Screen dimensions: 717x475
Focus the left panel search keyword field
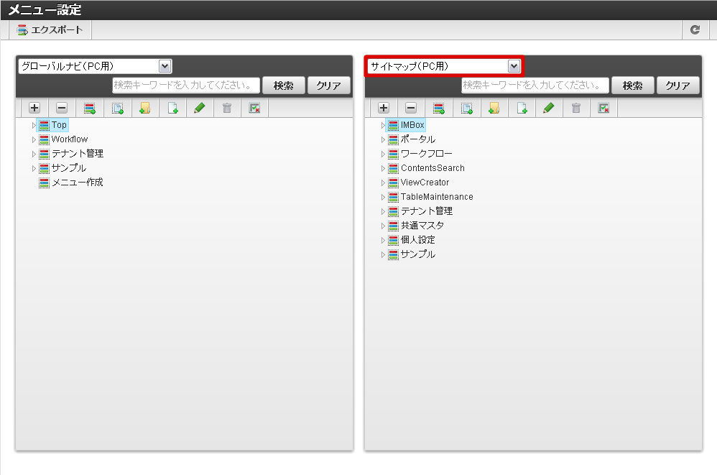(186, 85)
